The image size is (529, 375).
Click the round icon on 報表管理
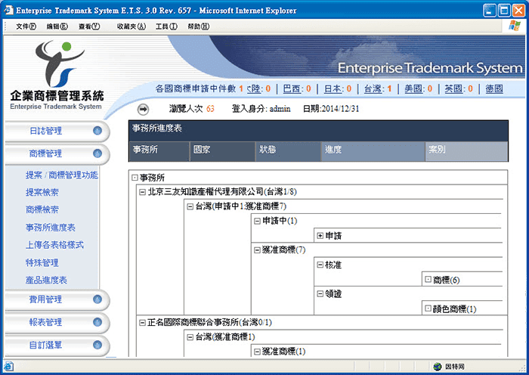click(97, 322)
